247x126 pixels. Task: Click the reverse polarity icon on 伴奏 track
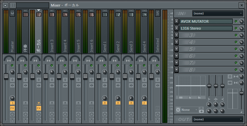coord(25,80)
